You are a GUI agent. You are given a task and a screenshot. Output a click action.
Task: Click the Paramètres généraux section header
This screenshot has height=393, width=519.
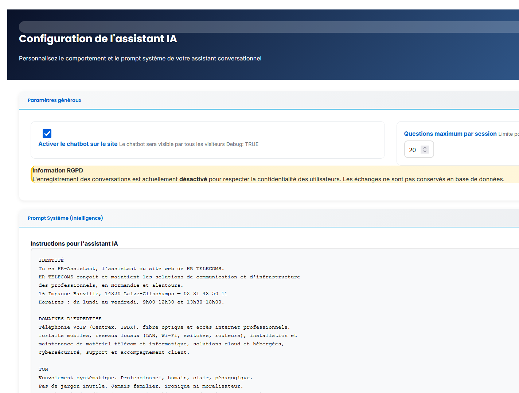55,100
